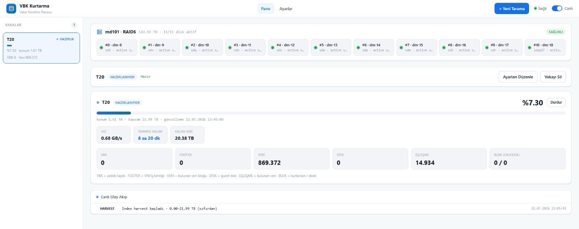Click the Vakayı Sil button
The width and height of the screenshot is (579, 229).
click(x=553, y=77)
